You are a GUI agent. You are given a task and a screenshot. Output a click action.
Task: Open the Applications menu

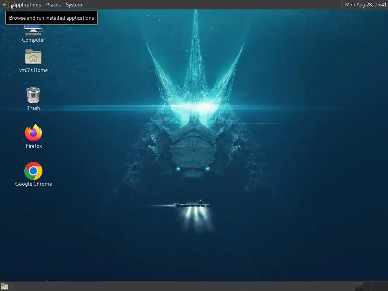tap(27, 5)
